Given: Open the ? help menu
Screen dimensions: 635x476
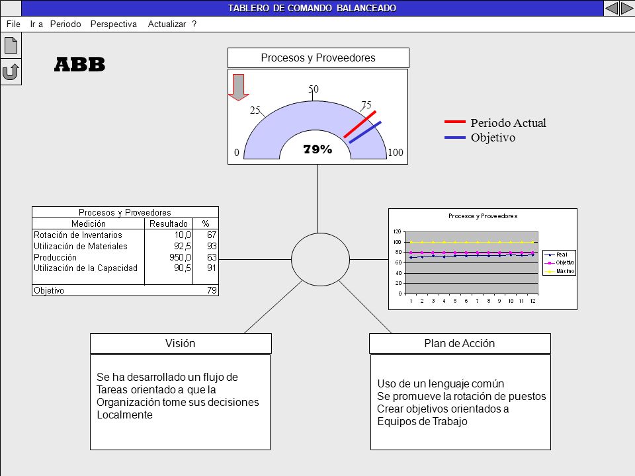Looking at the screenshot, I should (x=194, y=24).
